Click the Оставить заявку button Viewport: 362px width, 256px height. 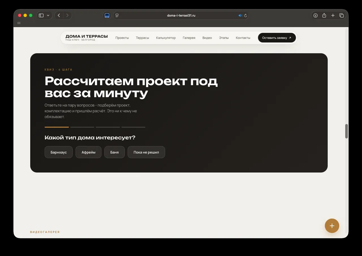pyautogui.click(x=277, y=38)
